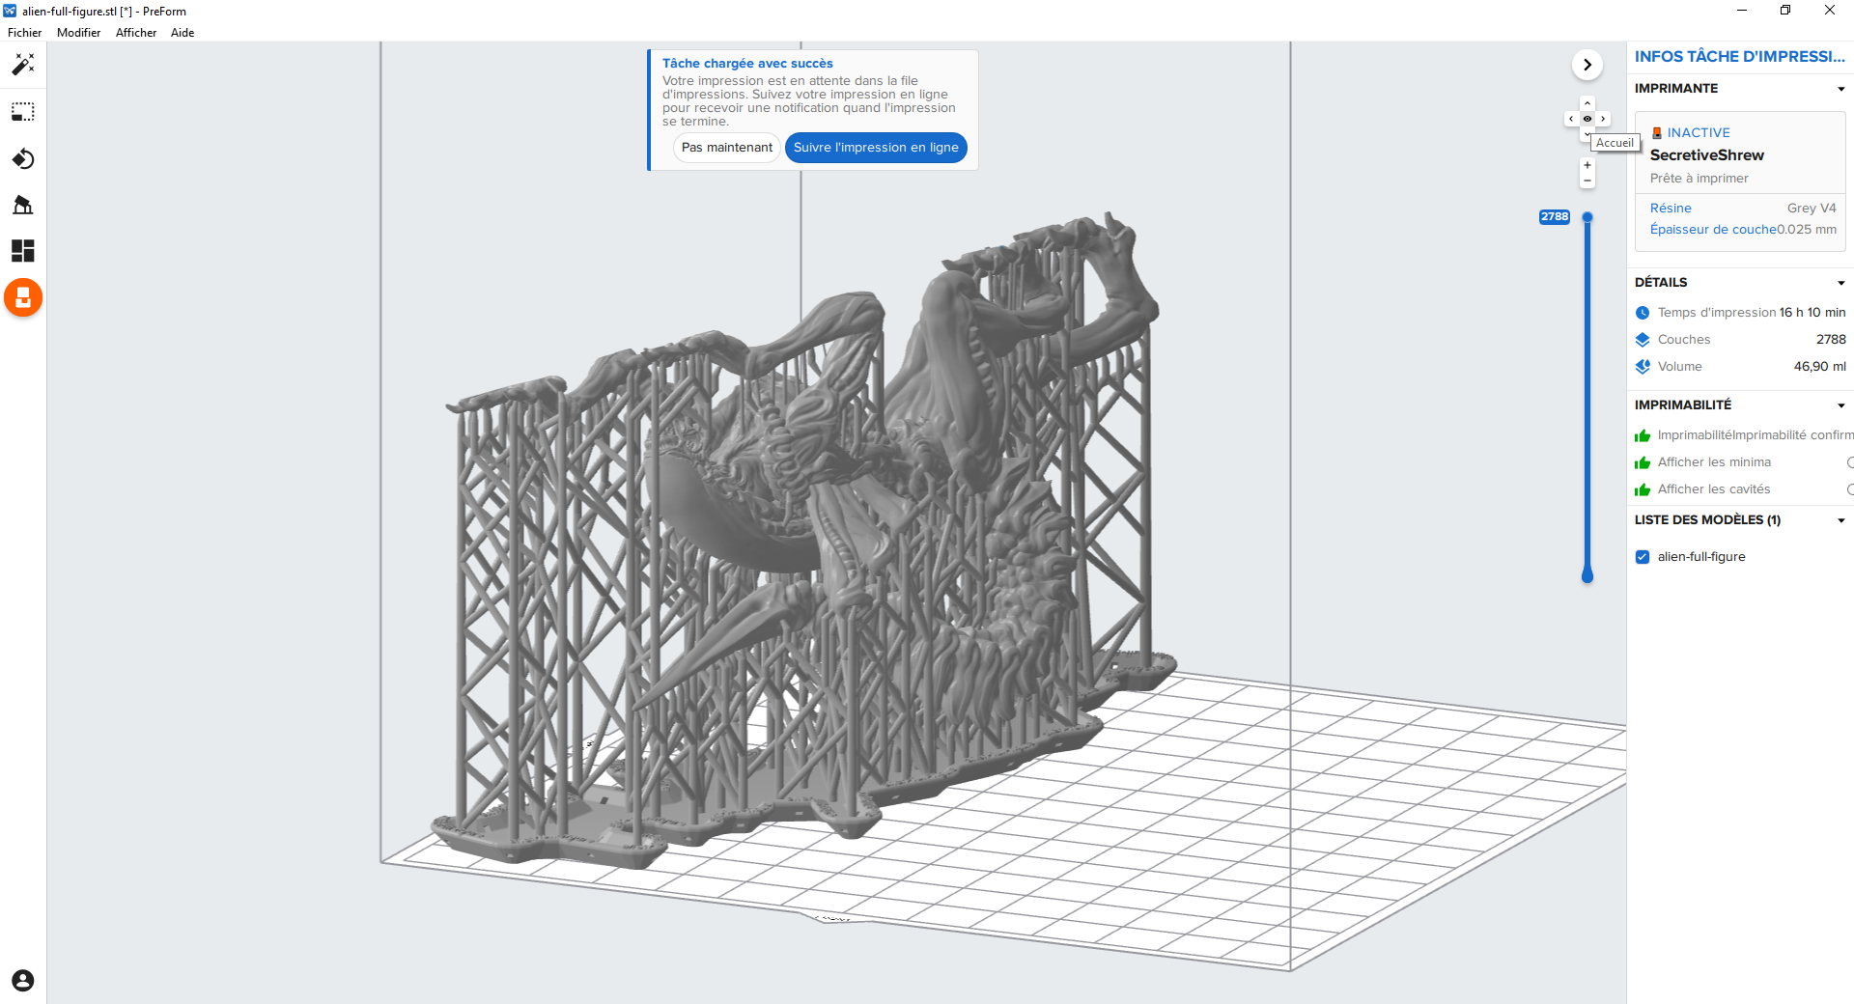The width and height of the screenshot is (1854, 1004).
Task: Click the Afficher les cavités label
Action: [x=1714, y=489]
